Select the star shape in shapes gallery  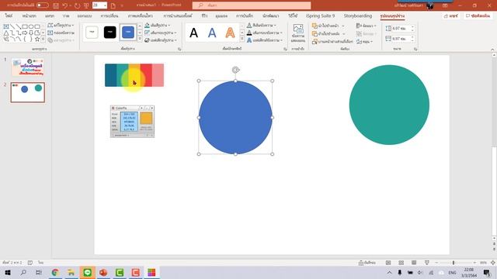point(37,40)
